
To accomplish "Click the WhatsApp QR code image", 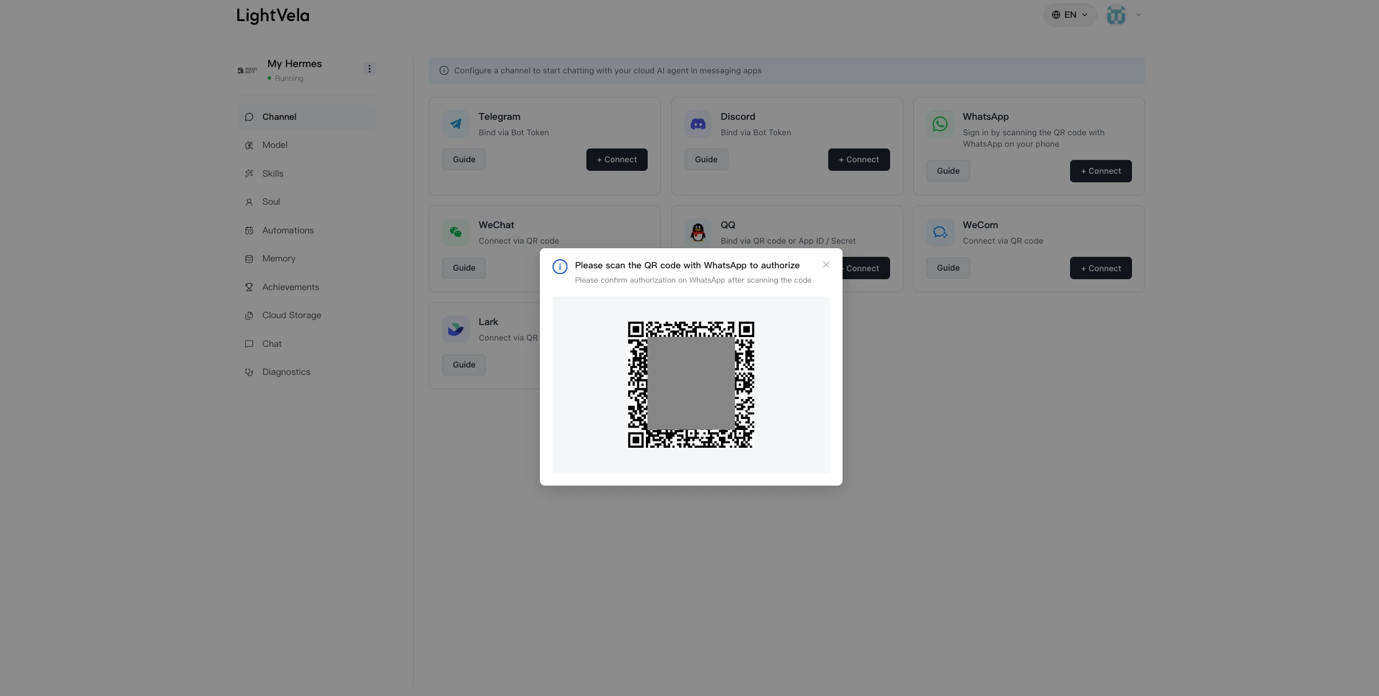I will pyautogui.click(x=691, y=384).
